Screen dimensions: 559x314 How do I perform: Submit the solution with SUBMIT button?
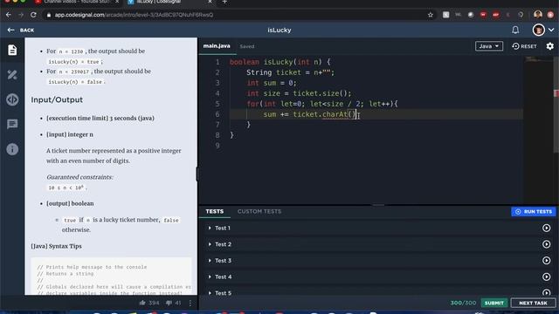493,303
